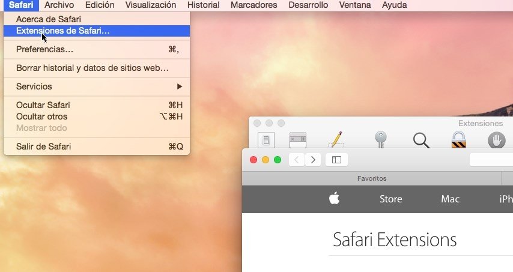
Task: Open the Ayuda menu
Action: click(395, 5)
